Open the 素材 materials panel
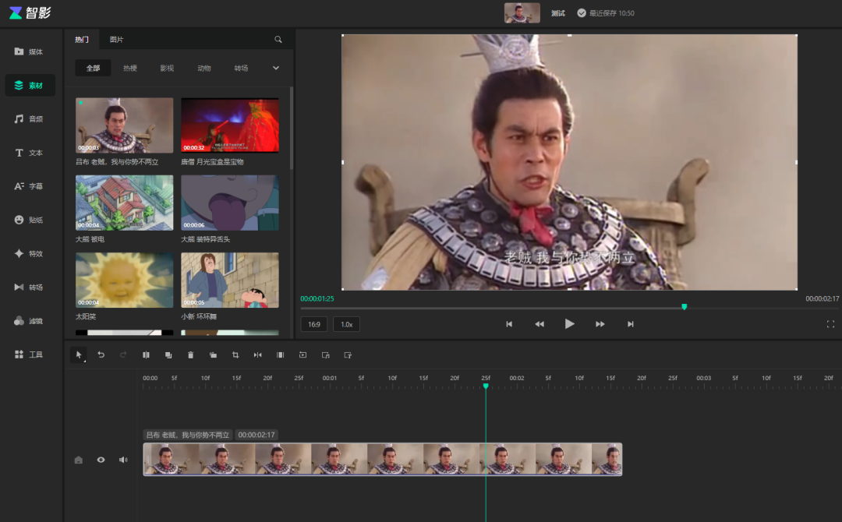Viewport: 842px width, 522px height. 30,85
